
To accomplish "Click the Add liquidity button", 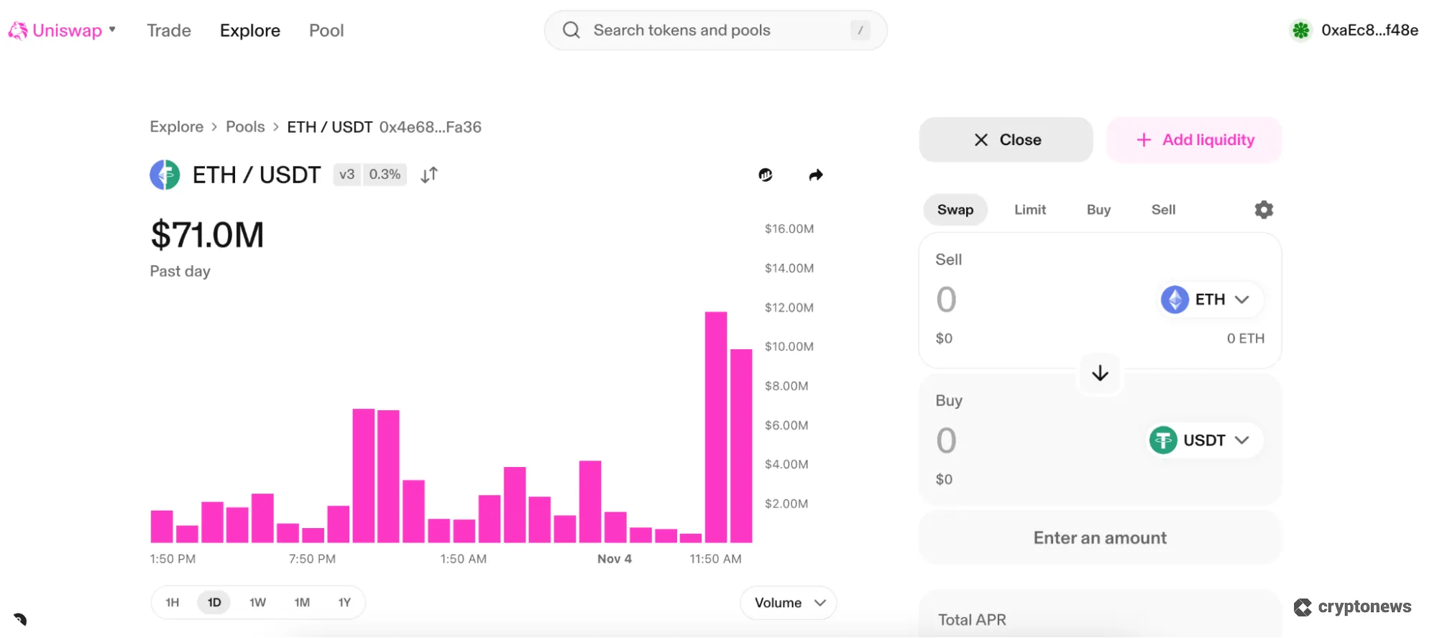I will [x=1194, y=140].
